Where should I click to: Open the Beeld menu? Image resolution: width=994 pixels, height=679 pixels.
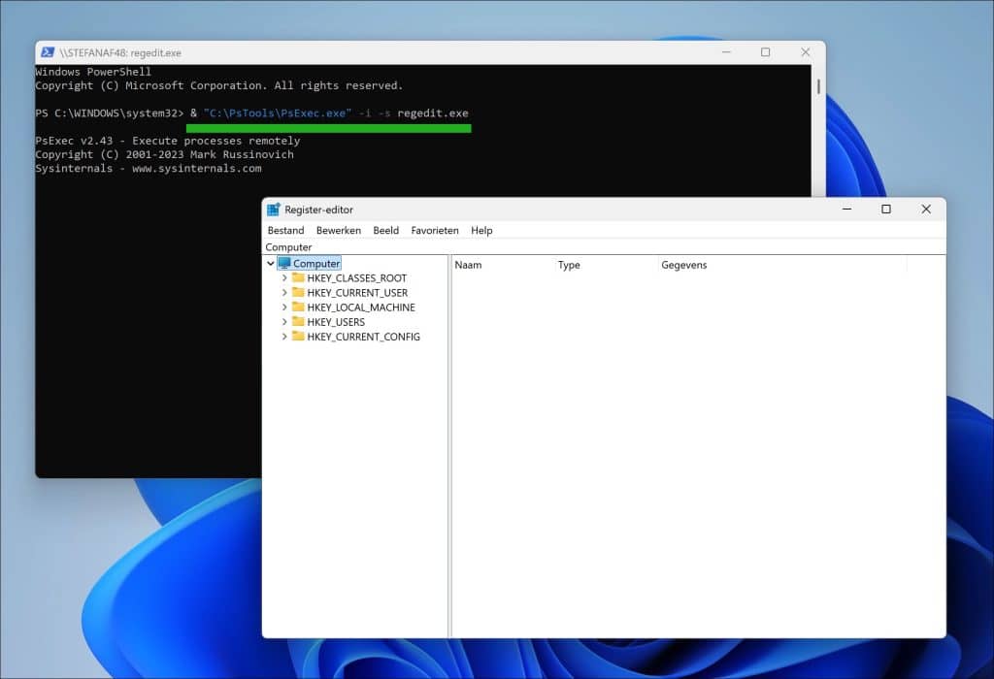point(386,231)
